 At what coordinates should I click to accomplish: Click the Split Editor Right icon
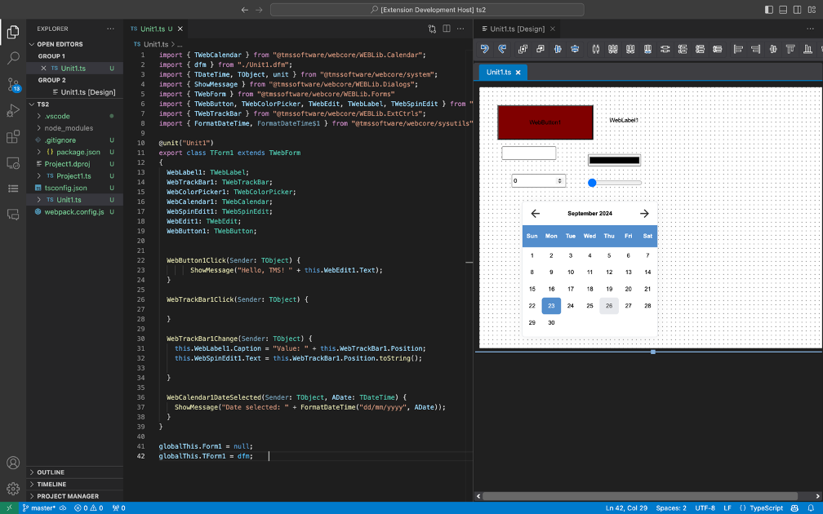click(x=446, y=29)
